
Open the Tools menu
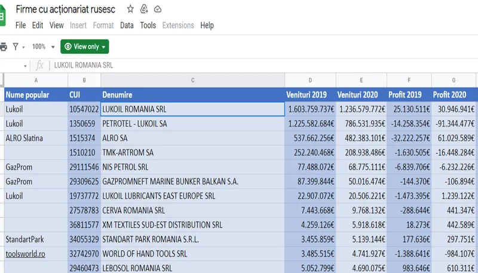coord(148,25)
